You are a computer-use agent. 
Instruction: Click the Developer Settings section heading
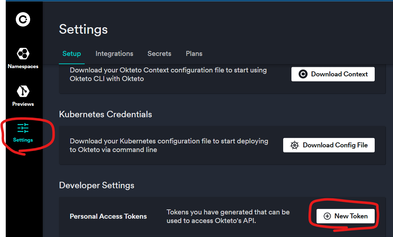[97, 185]
